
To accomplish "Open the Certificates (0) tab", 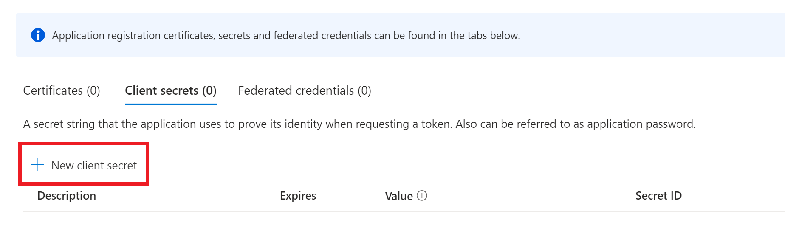I will pyautogui.click(x=62, y=90).
